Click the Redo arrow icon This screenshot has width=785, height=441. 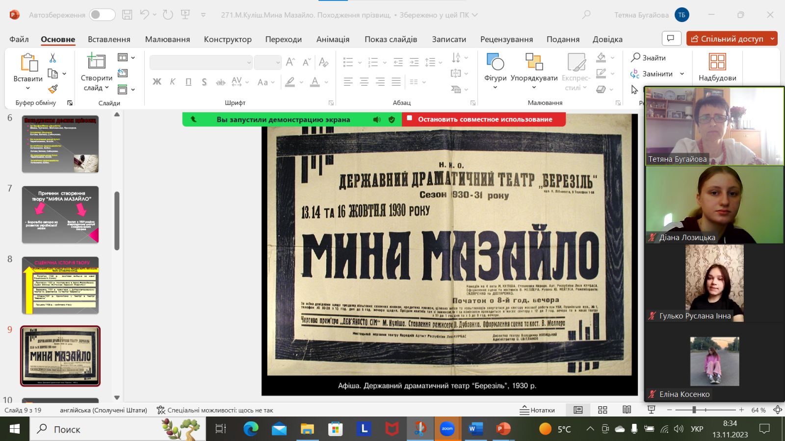click(x=168, y=15)
